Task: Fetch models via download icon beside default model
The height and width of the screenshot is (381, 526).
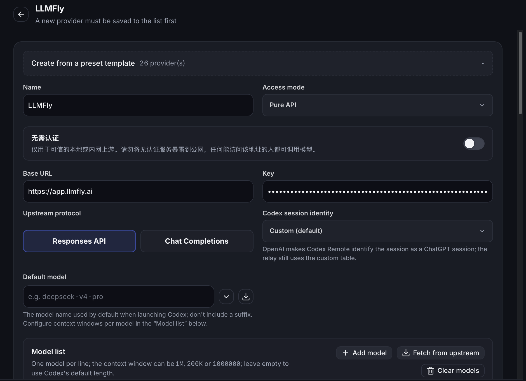Action: pyautogui.click(x=246, y=297)
